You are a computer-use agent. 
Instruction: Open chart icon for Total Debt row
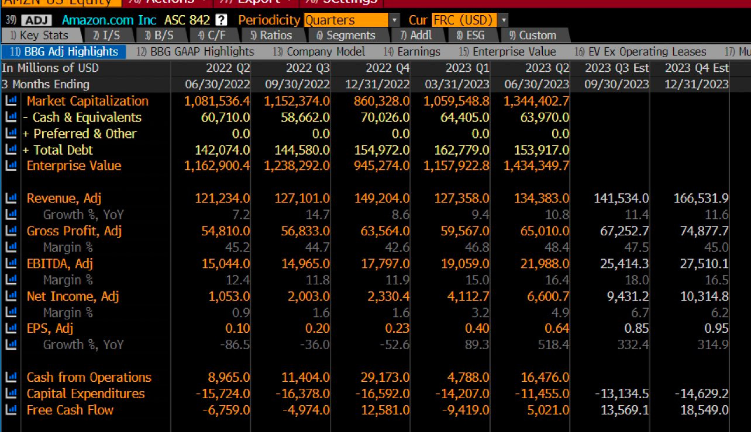11,150
